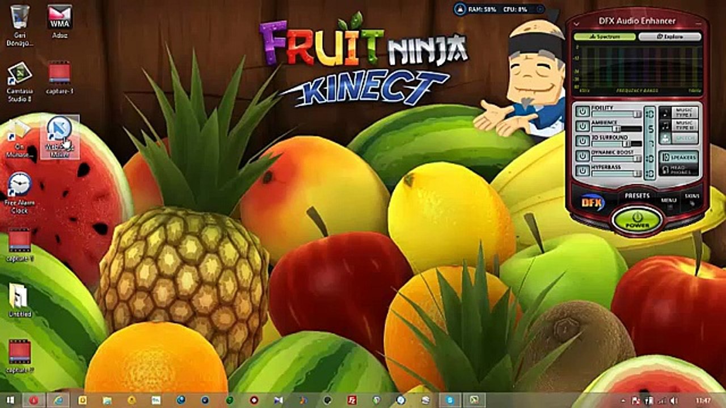Toggle Fidelity power button in DFX
Image resolution: width=726 pixels, height=408 pixels.
(581, 111)
